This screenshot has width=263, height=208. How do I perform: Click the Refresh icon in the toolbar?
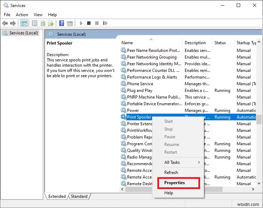coord(43,24)
